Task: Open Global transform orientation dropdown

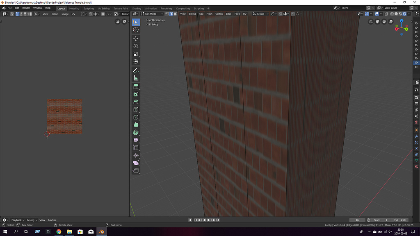Action: 260,14
